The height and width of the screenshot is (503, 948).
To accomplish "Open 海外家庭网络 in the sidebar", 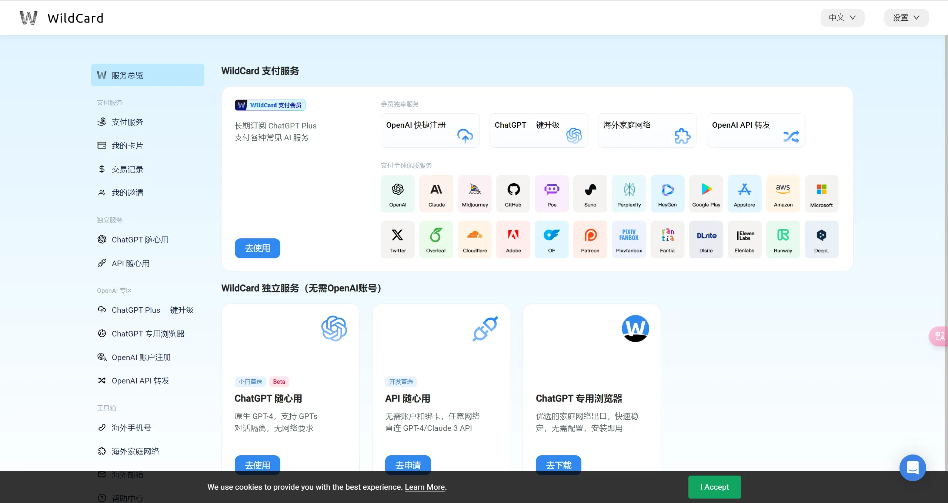I will click(x=148, y=451).
